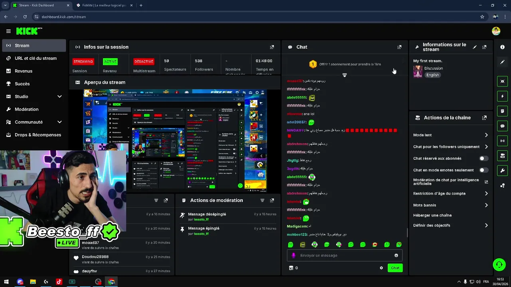Screen dimensions: 511x287
Task: Open Modération in the sidebar
Action: tap(34, 109)
